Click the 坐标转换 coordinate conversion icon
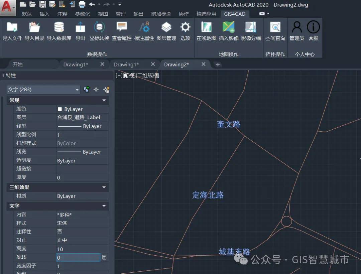 [99, 27]
